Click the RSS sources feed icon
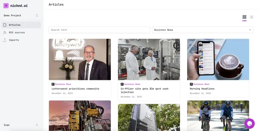Viewport: 258px width, 131px height. point(5,32)
